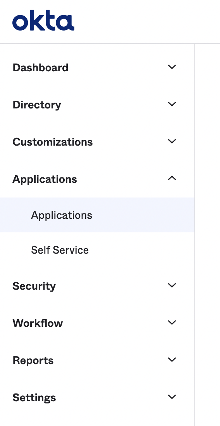Expand Dashboard using its chevron arrow
This screenshot has width=220, height=426.
point(172,67)
